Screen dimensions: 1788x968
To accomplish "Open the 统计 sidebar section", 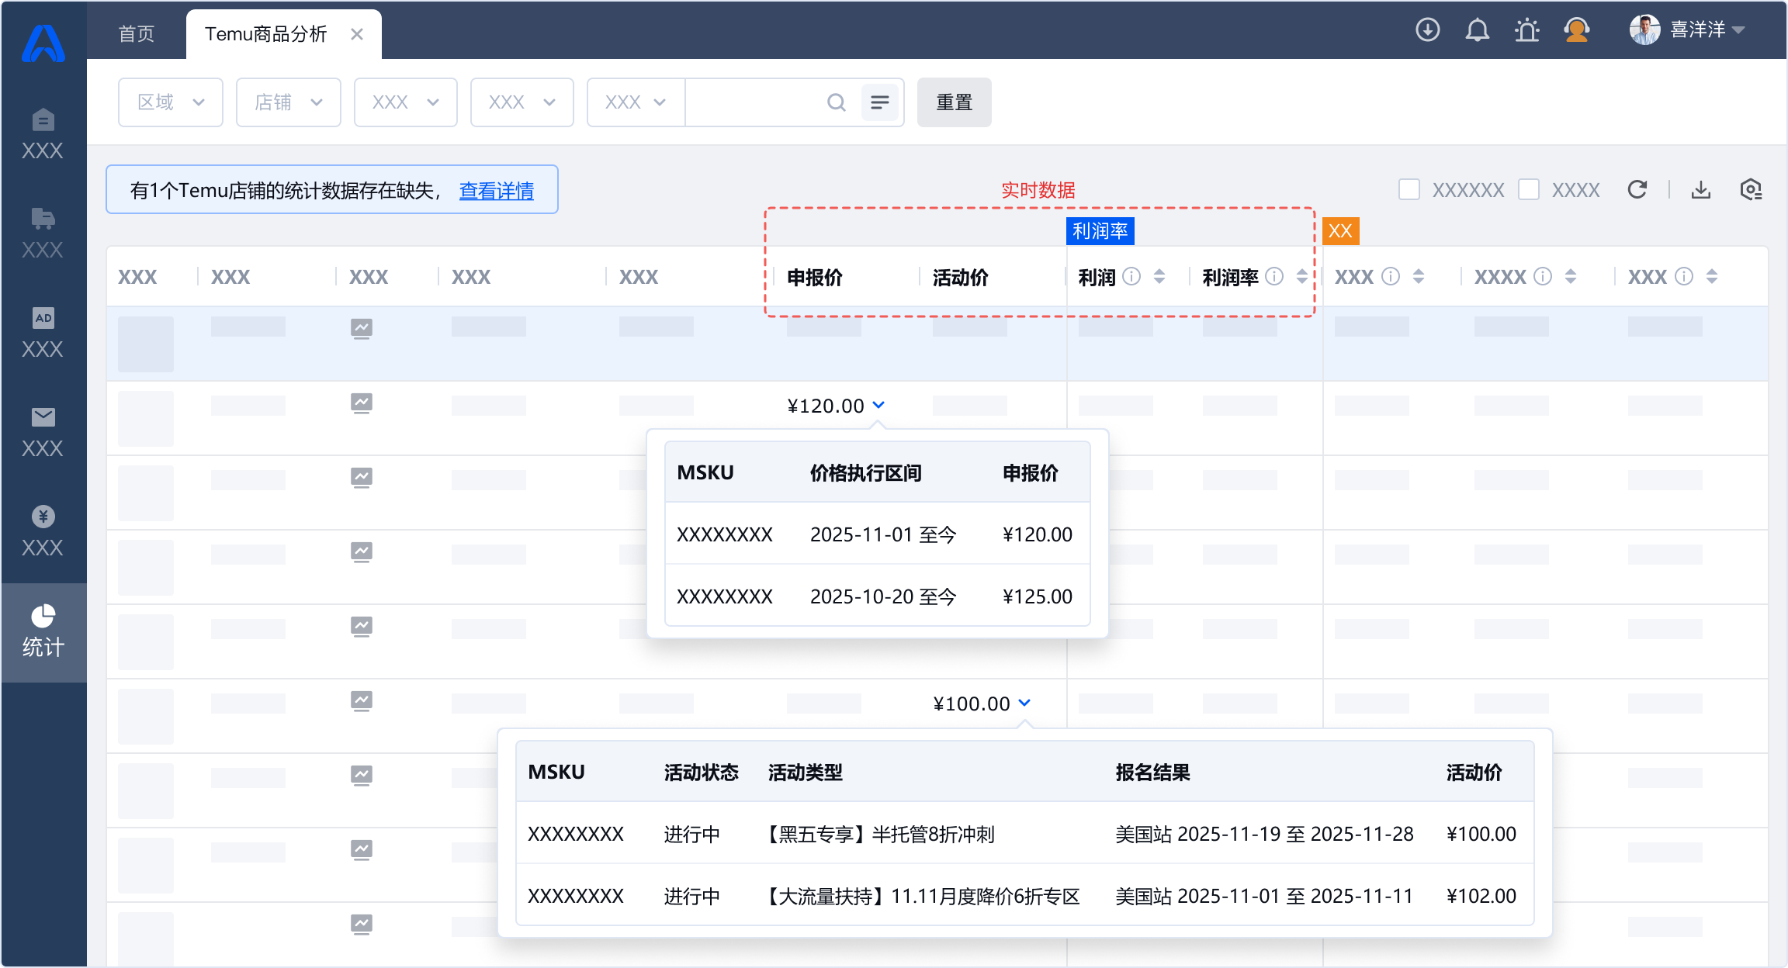I will pos(43,632).
